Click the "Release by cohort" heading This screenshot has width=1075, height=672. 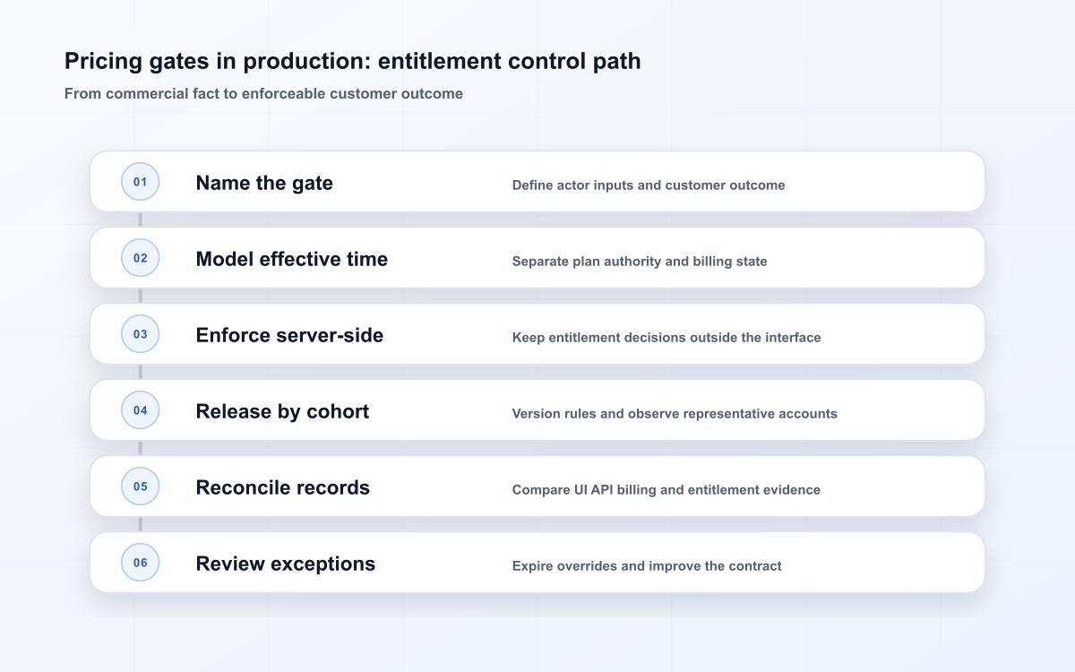[x=282, y=411]
